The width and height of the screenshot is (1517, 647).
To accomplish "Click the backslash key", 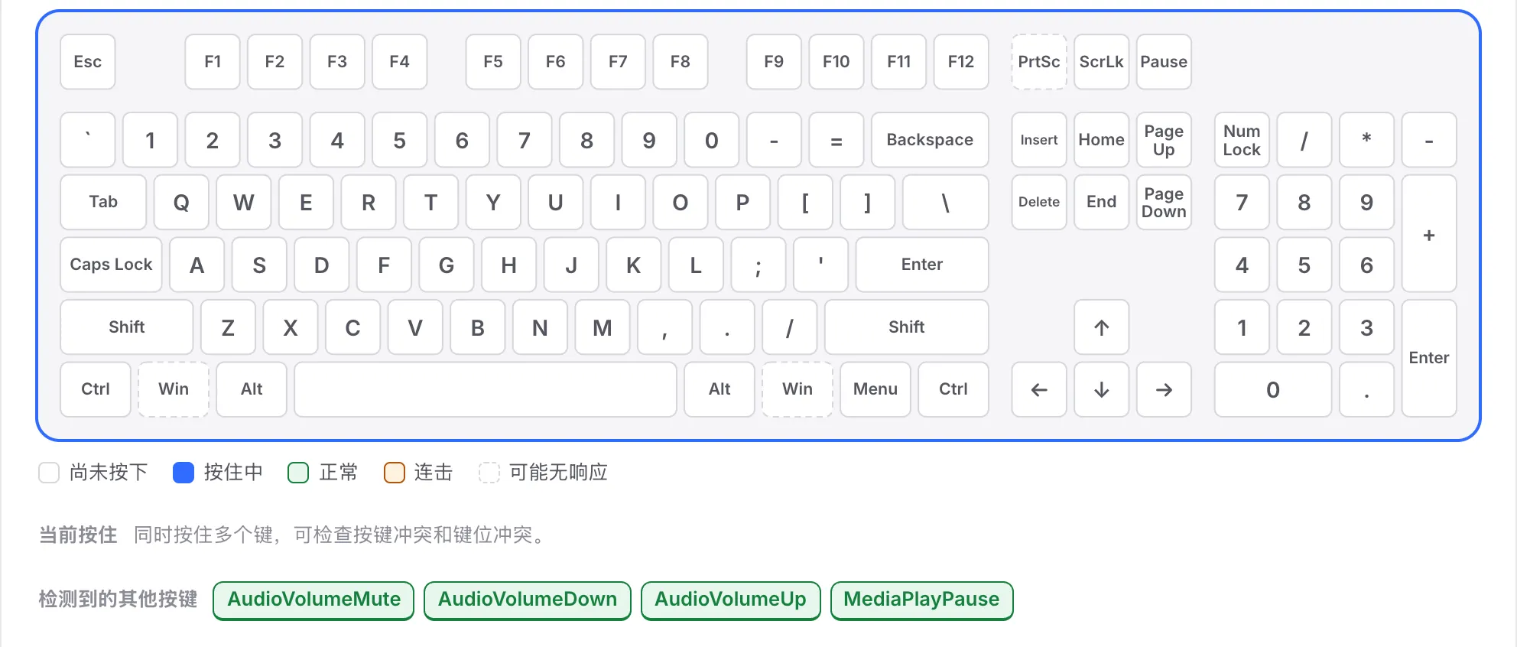I will pos(946,202).
